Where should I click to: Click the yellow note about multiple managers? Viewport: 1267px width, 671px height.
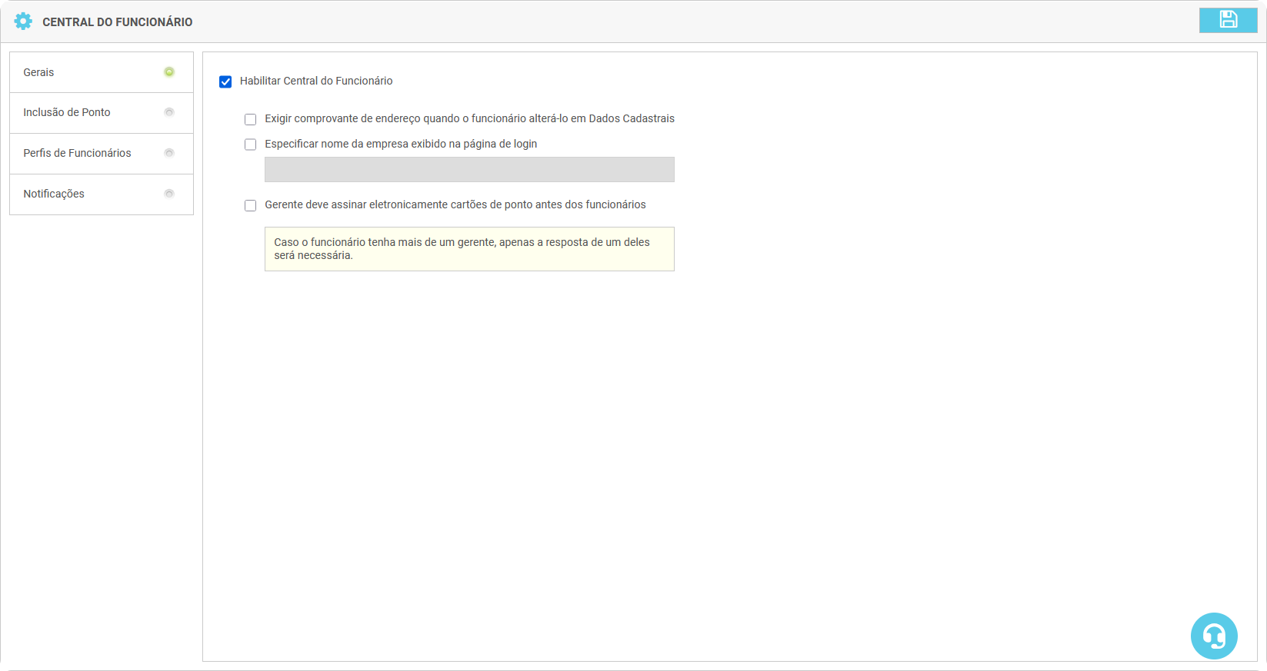tap(469, 249)
